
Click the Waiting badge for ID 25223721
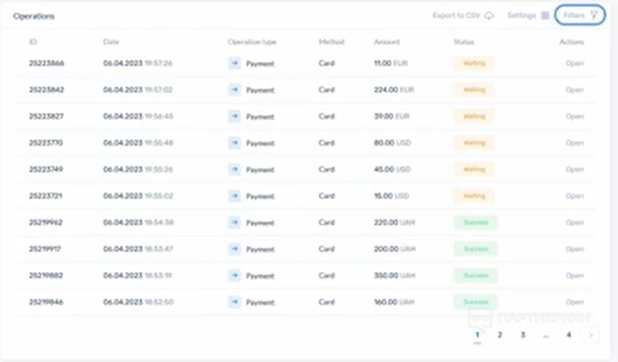(x=474, y=196)
